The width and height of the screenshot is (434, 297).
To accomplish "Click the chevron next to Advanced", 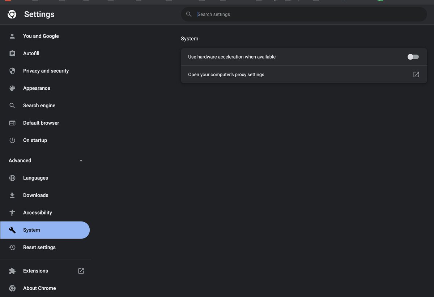I will pyautogui.click(x=81, y=160).
